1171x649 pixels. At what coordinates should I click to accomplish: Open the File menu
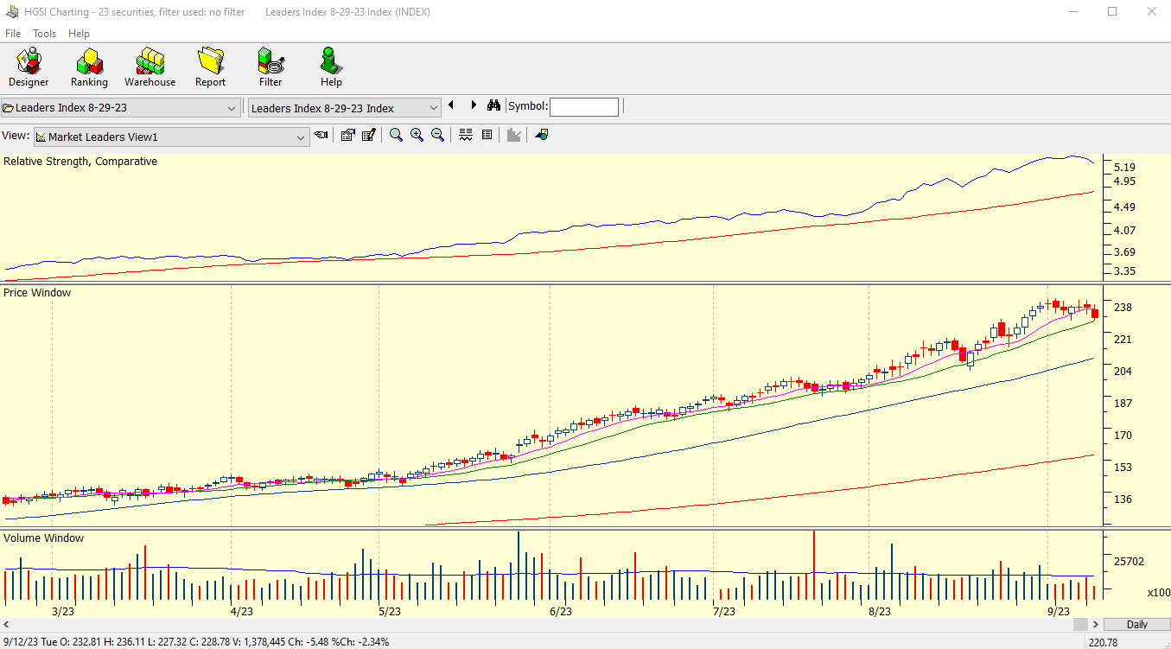(x=13, y=34)
